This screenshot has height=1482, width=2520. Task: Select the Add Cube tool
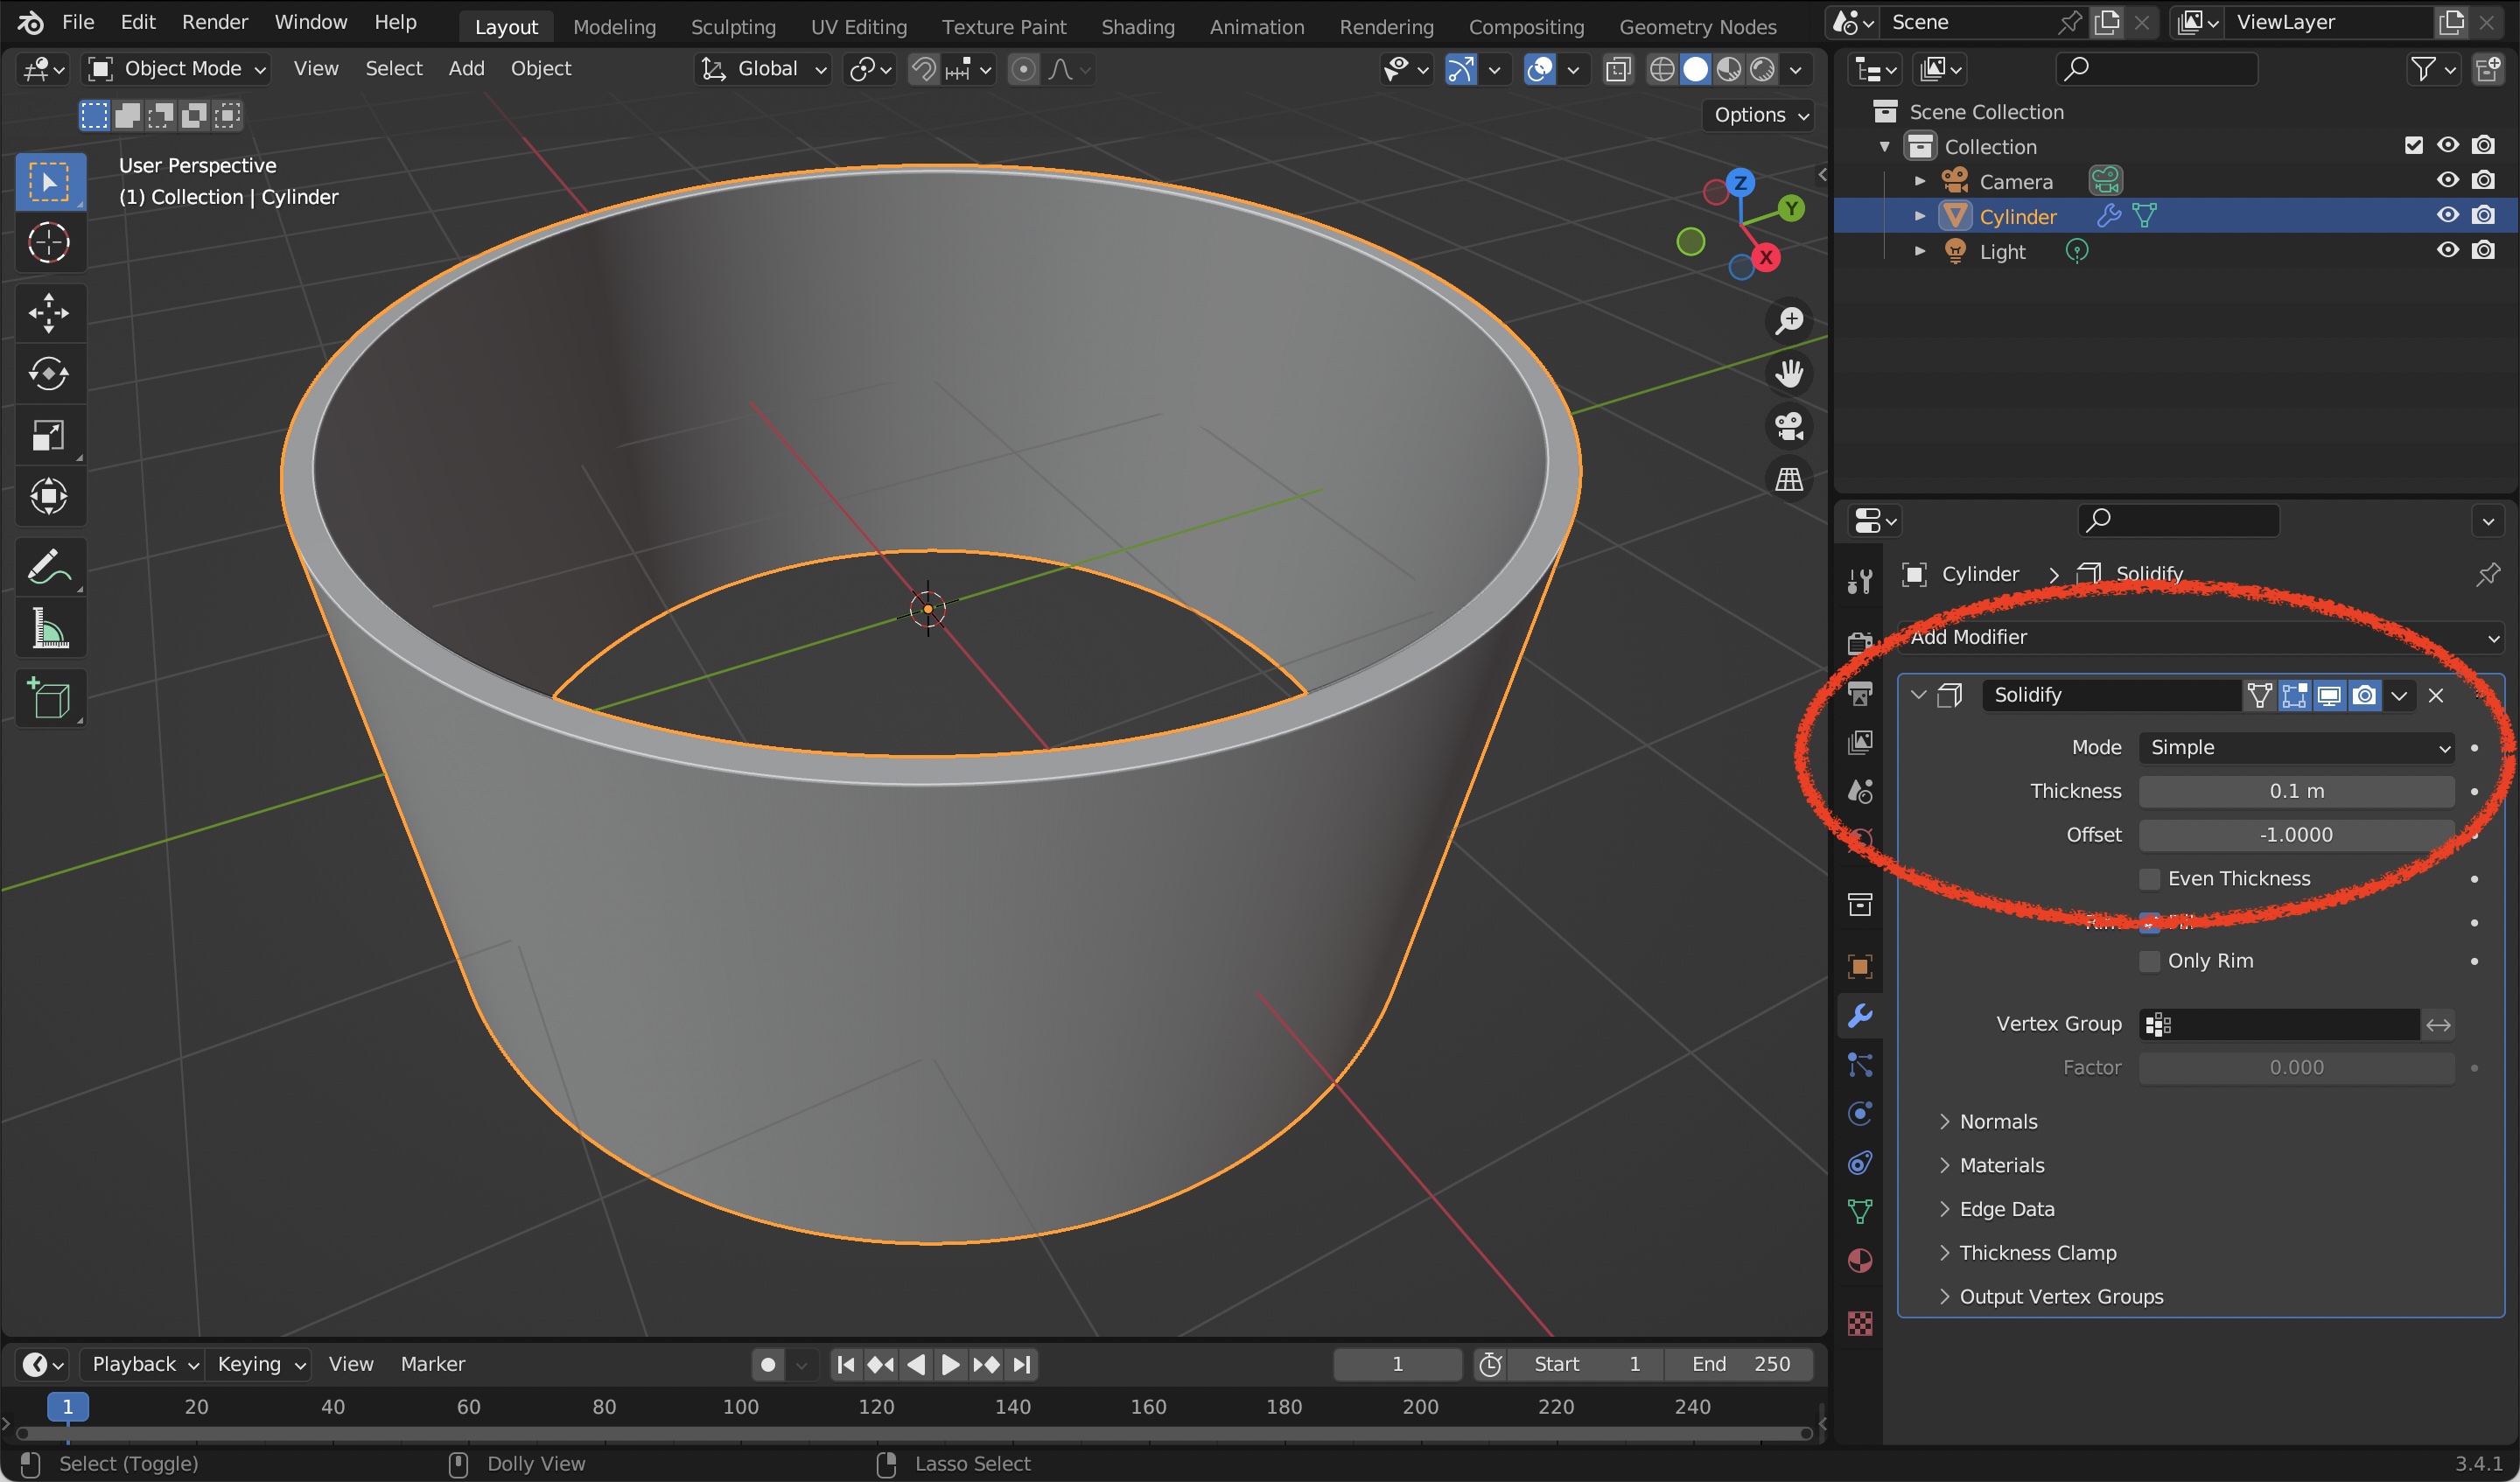pos(48,698)
